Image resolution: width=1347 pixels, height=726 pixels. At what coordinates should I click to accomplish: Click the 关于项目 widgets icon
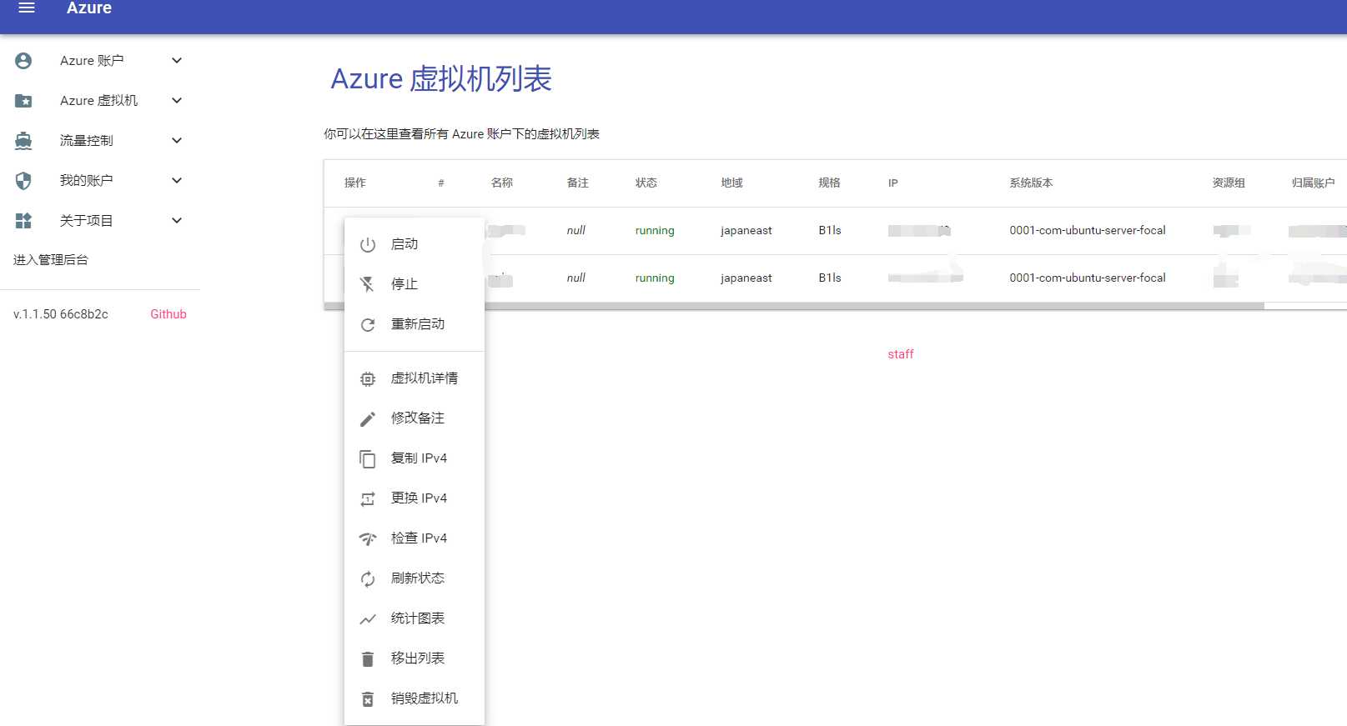[23, 221]
